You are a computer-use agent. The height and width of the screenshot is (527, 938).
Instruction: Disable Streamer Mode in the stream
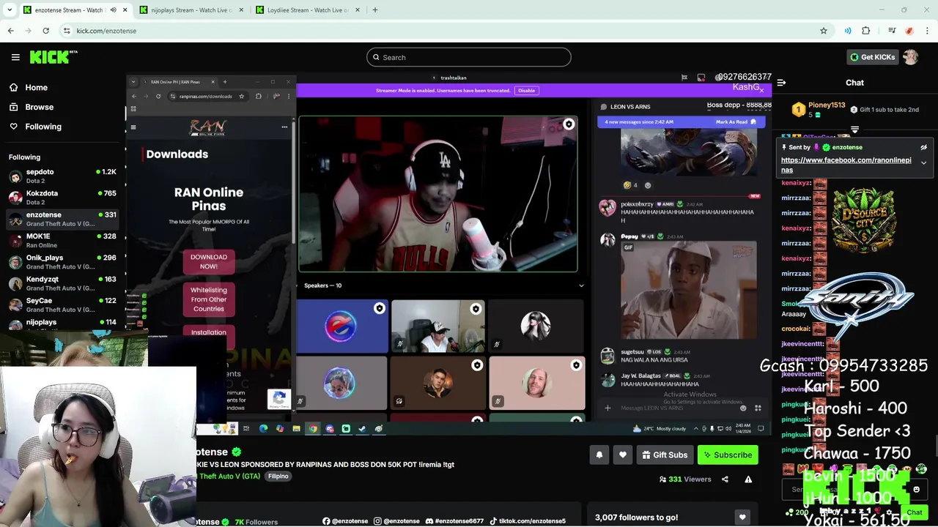click(526, 91)
